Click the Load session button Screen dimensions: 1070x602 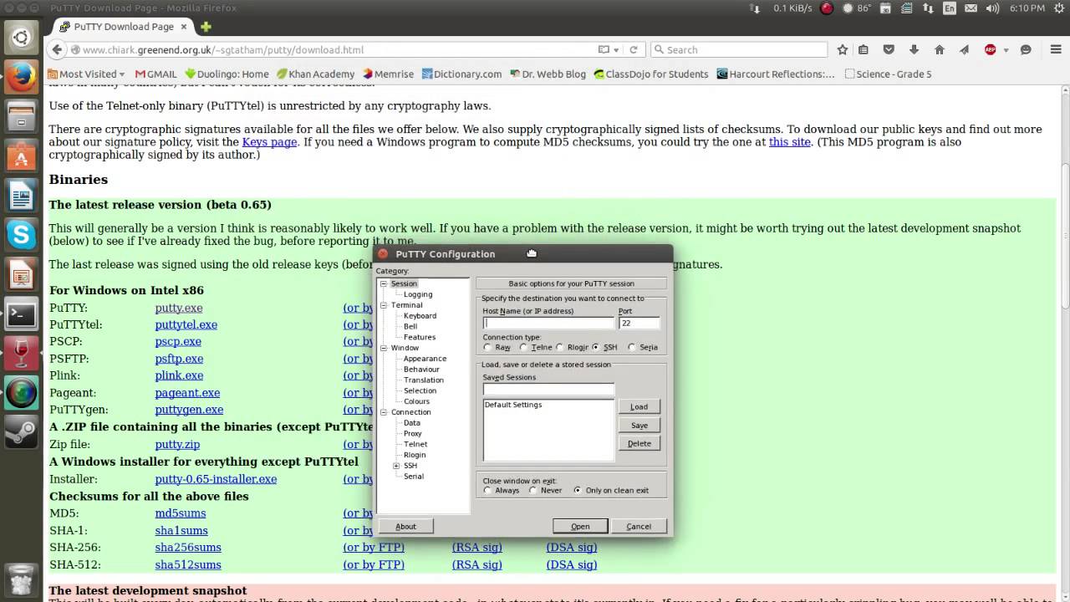pos(639,407)
